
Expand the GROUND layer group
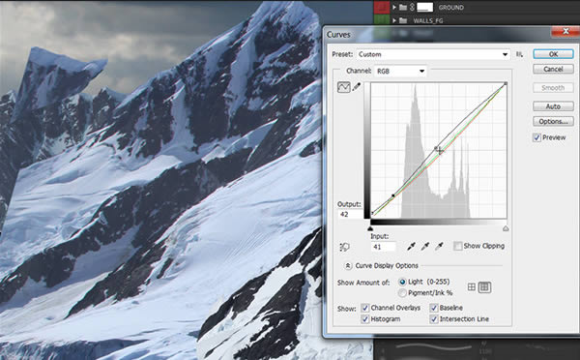click(394, 7)
